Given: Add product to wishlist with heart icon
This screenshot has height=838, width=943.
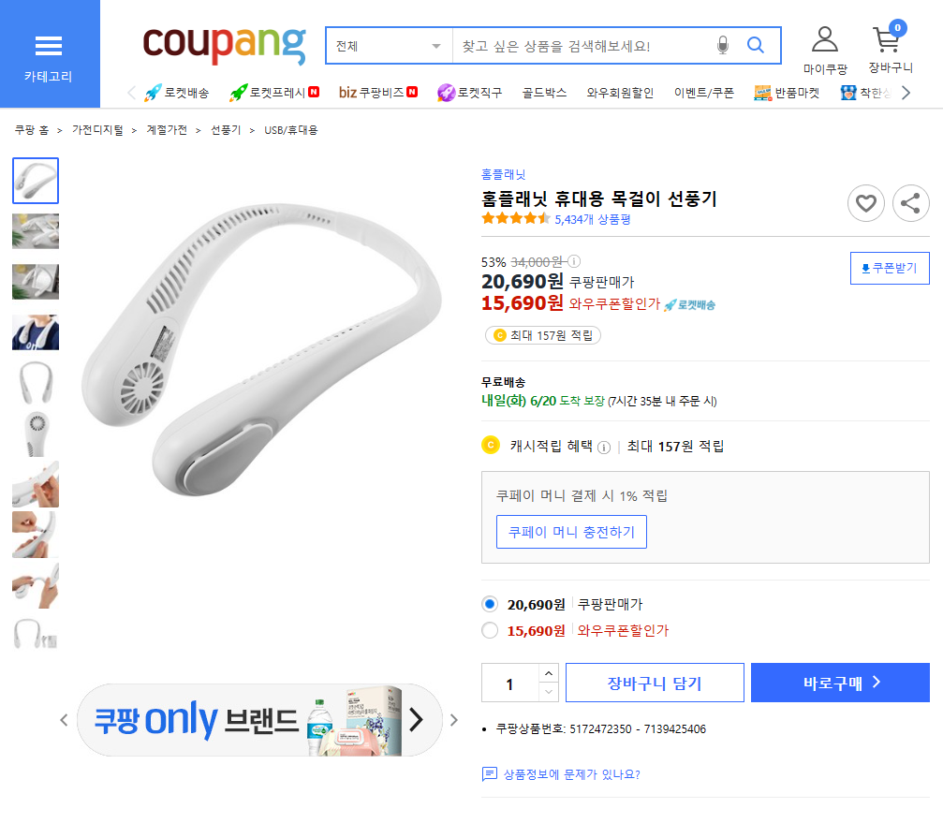Looking at the screenshot, I should point(865,203).
